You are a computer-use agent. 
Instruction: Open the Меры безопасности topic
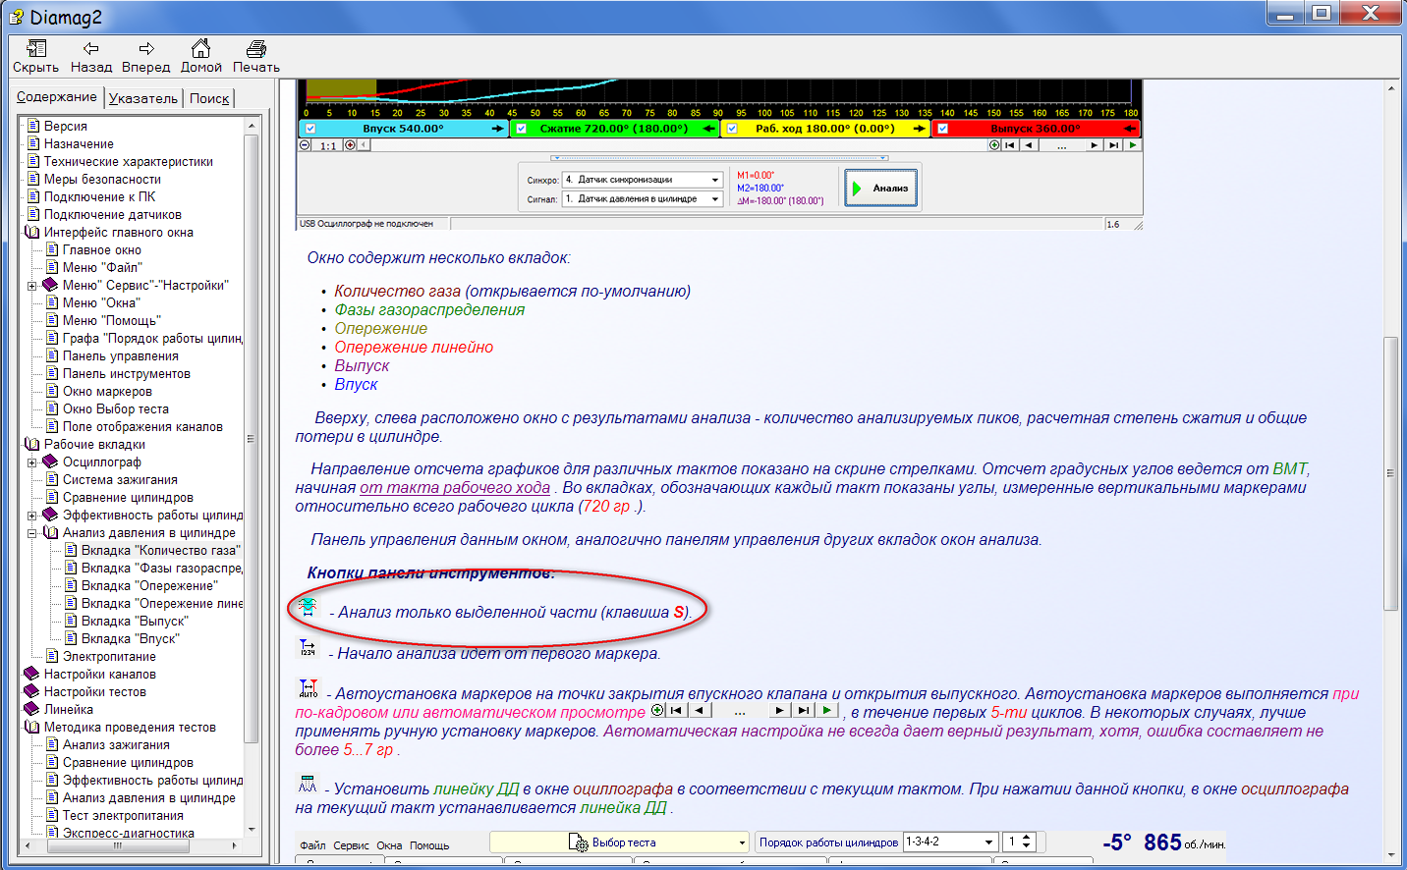[102, 180]
